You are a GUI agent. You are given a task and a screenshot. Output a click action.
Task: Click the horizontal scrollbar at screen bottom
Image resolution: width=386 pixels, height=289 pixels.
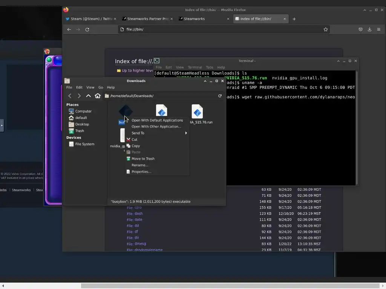(x=230, y=286)
